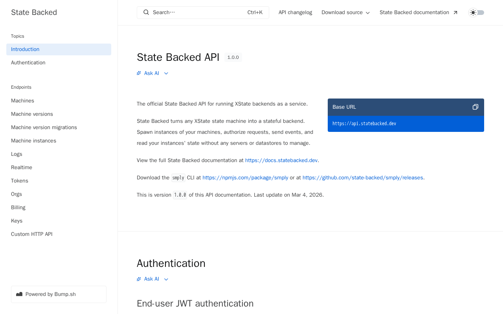Open Ask AI chevron under State Backed API
Image resolution: width=503 pixels, height=314 pixels.
coord(166,73)
